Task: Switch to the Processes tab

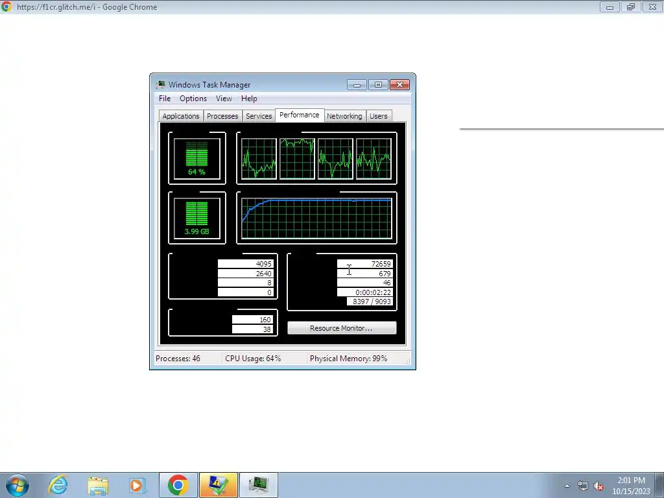Action: (222, 116)
